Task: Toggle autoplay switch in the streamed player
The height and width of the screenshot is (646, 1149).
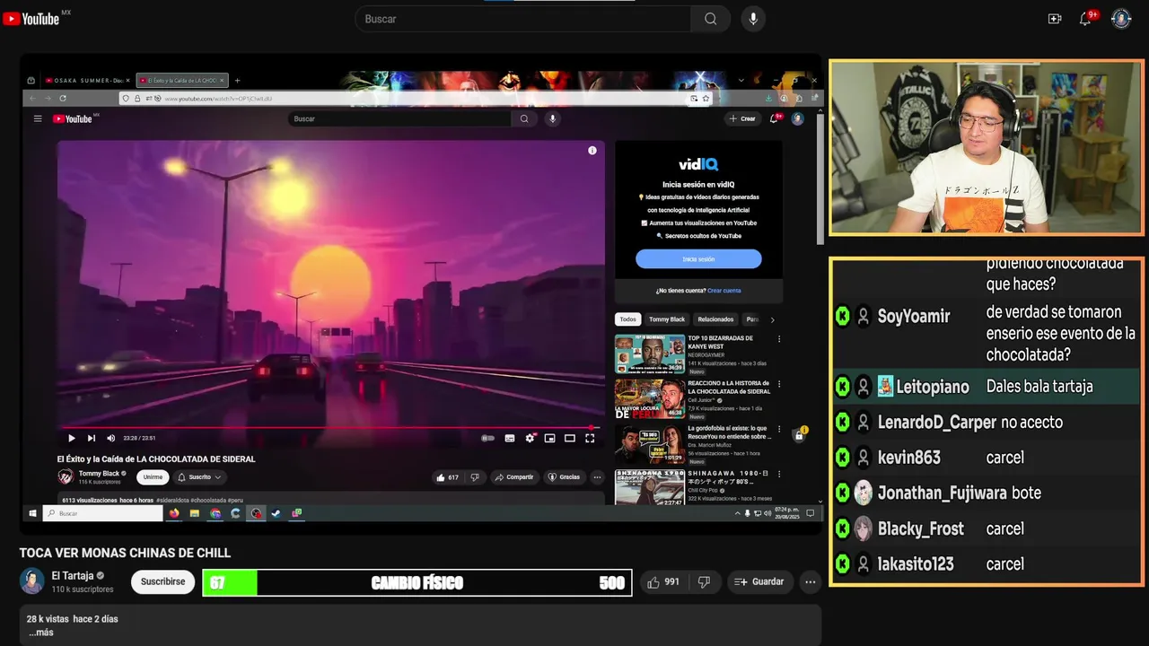Action: click(487, 438)
